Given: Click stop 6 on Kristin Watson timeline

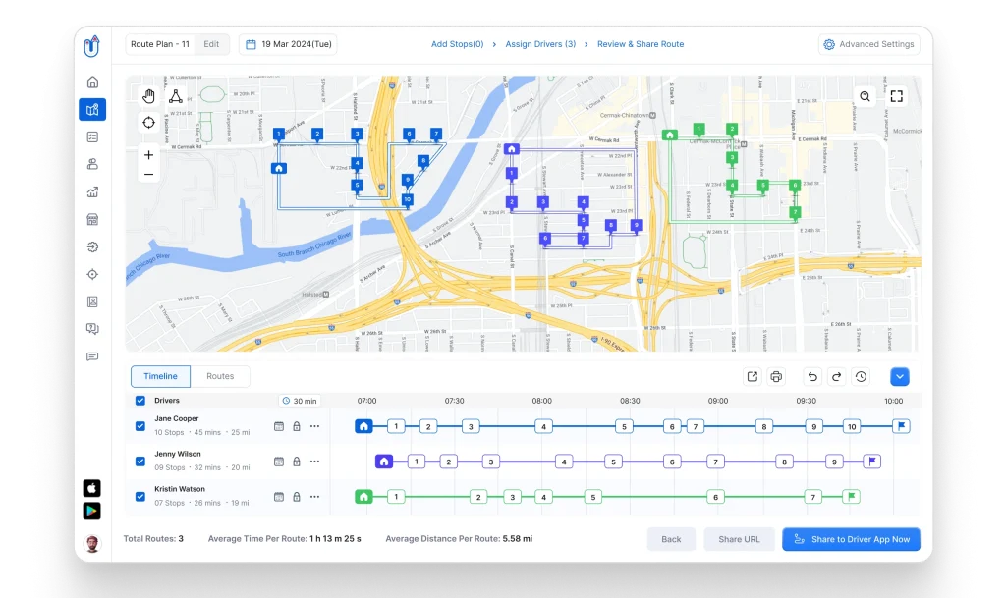Looking at the screenshot, I should pyautogui.click(x=715, y=497).
